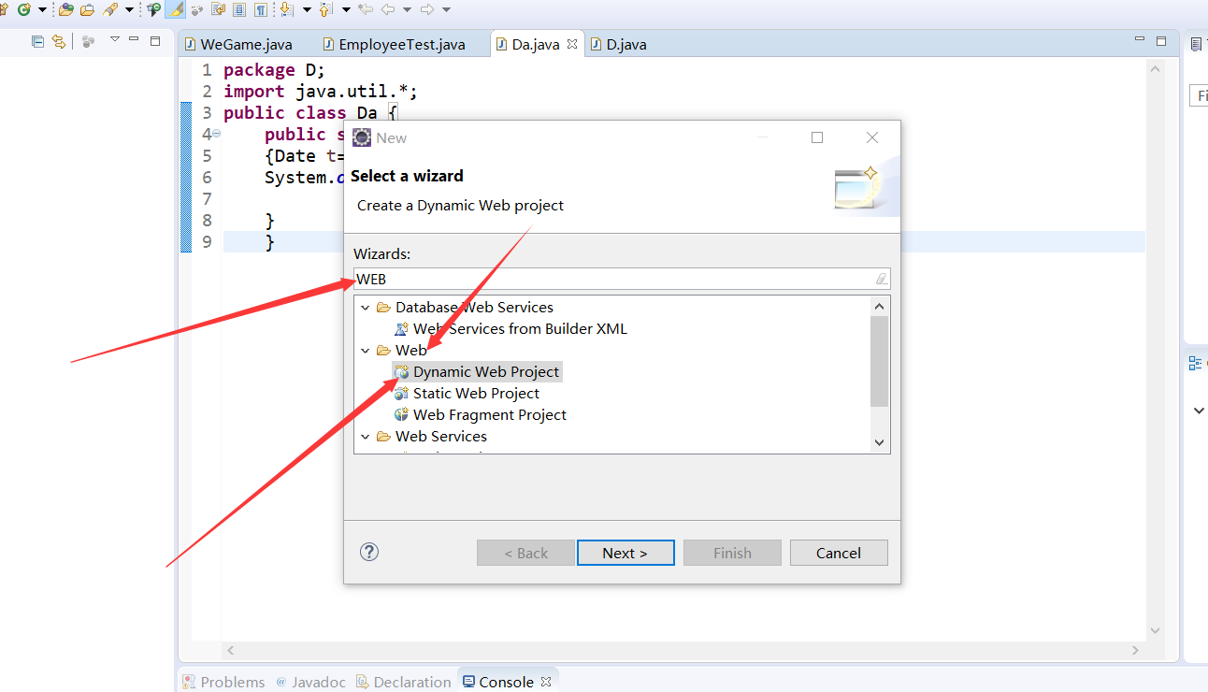
Task: Close the Console view with its X
Action: tap(546, 682)
